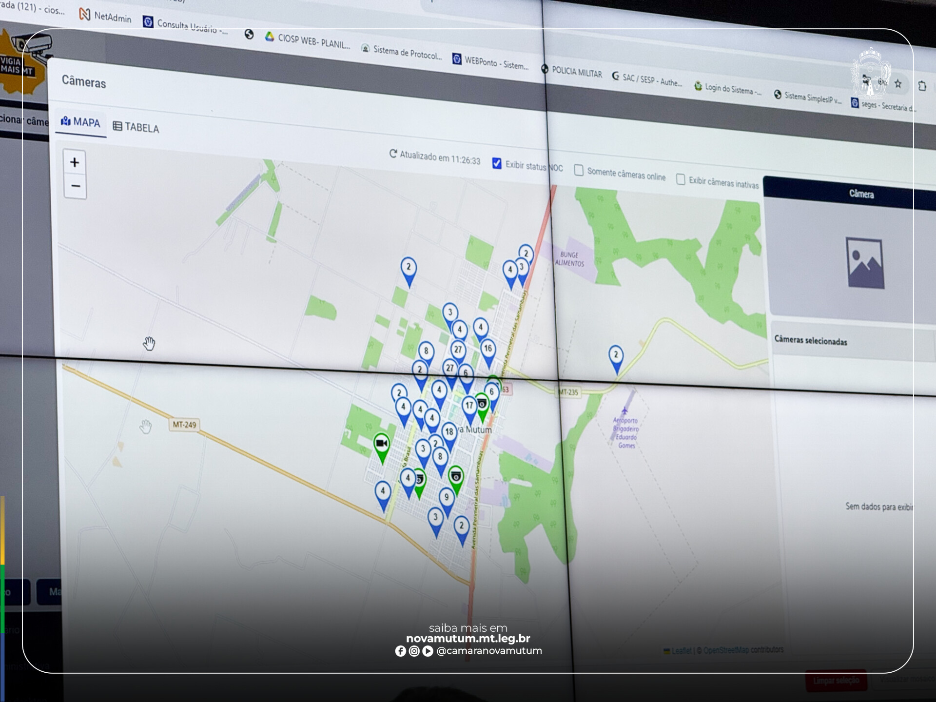936x702 pixels.
Task: Open the NetAdmin bookmark
Action: 106,16
